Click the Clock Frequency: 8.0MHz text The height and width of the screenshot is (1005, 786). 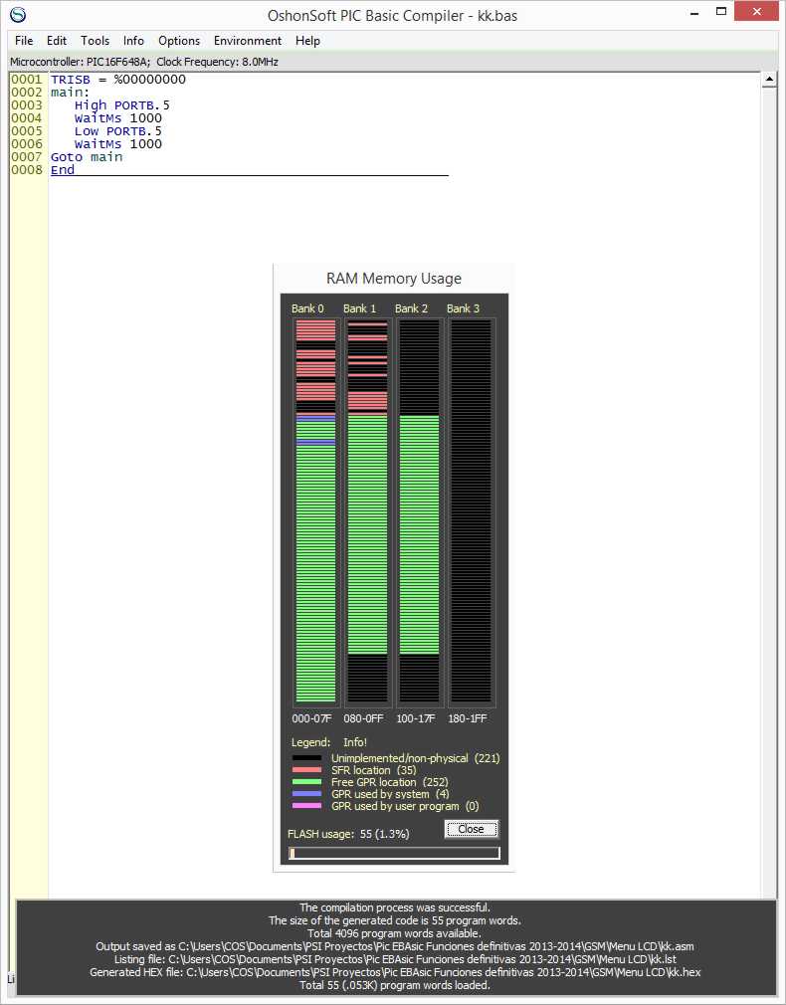tap(217, 62)
